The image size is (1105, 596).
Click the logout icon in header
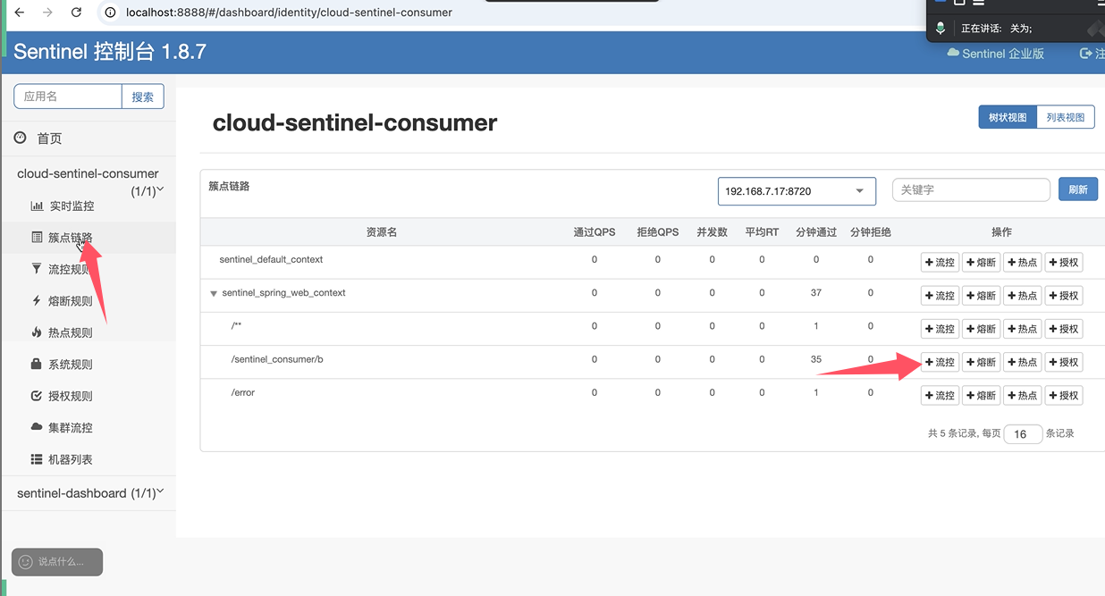tap(1086, 54)
